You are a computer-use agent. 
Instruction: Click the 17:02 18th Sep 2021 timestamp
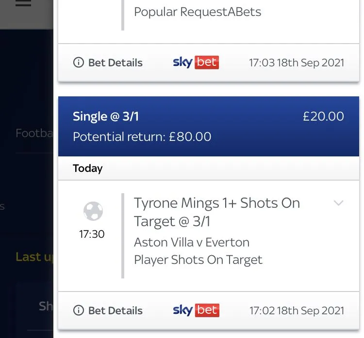[296, 310]
